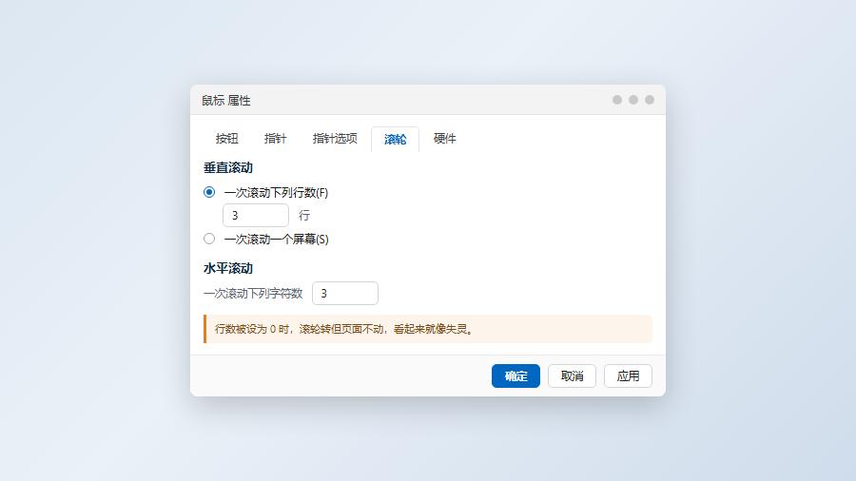Screen dimensions: 856x481
Task: Apply settings with the 应用 button
Action: 628,375
